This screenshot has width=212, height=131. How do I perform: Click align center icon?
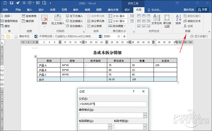144,21
